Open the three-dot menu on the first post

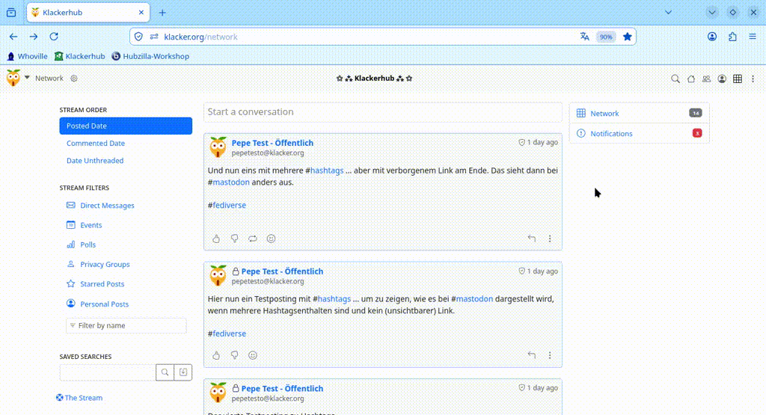pos(550,239)
